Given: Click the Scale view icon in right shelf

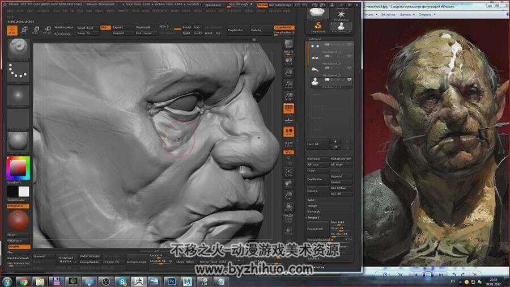Looking at the screenshot, I should click(288, 196).
